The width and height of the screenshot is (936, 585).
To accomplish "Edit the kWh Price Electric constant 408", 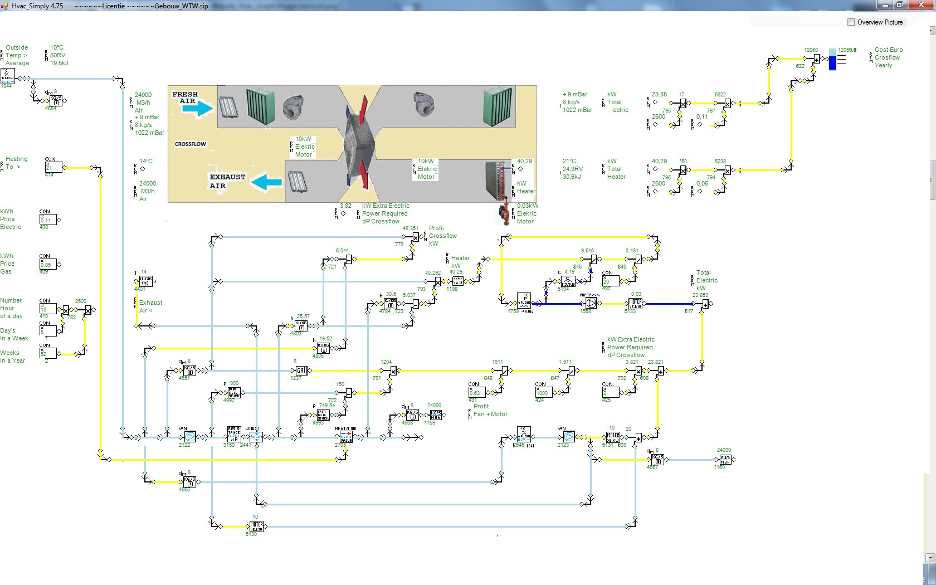I will [48, 220].
